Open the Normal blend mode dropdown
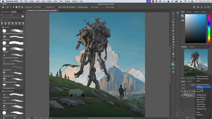The image size is (212, 119). pos(188,88)
